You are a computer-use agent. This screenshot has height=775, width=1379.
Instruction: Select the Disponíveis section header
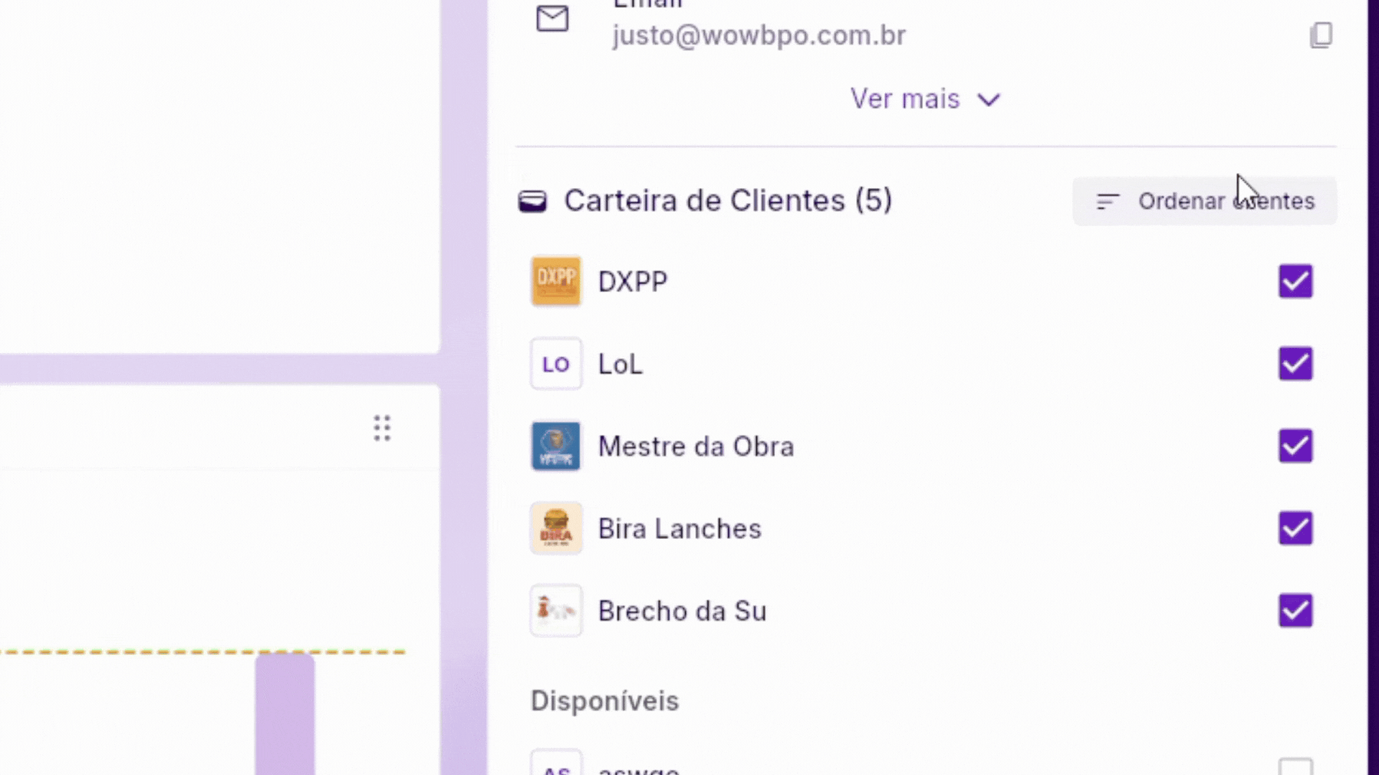604,701
